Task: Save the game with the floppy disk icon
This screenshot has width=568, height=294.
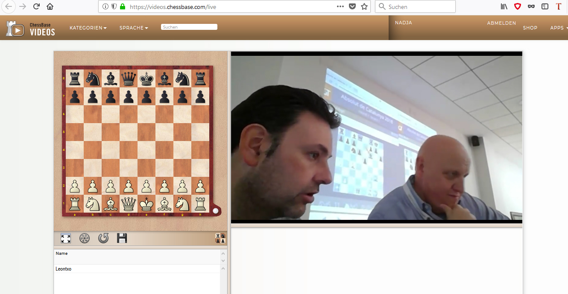Action: 122,238
